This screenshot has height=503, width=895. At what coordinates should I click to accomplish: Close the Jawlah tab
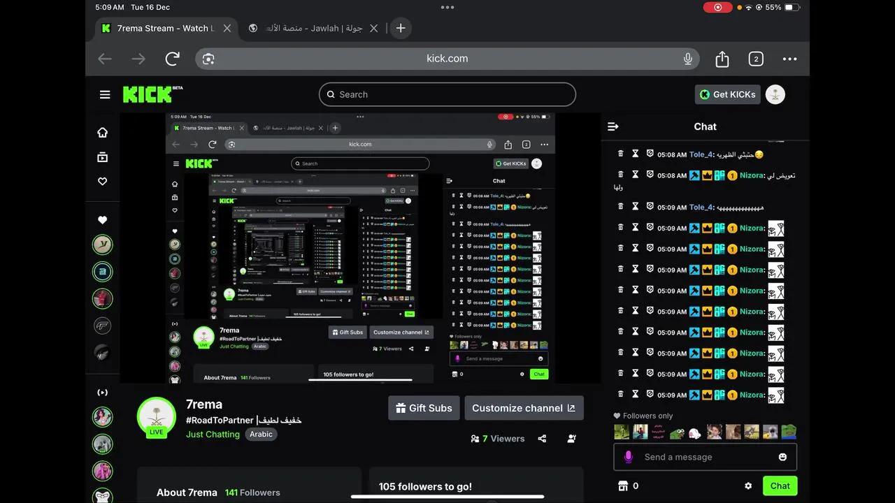point(374,28)
